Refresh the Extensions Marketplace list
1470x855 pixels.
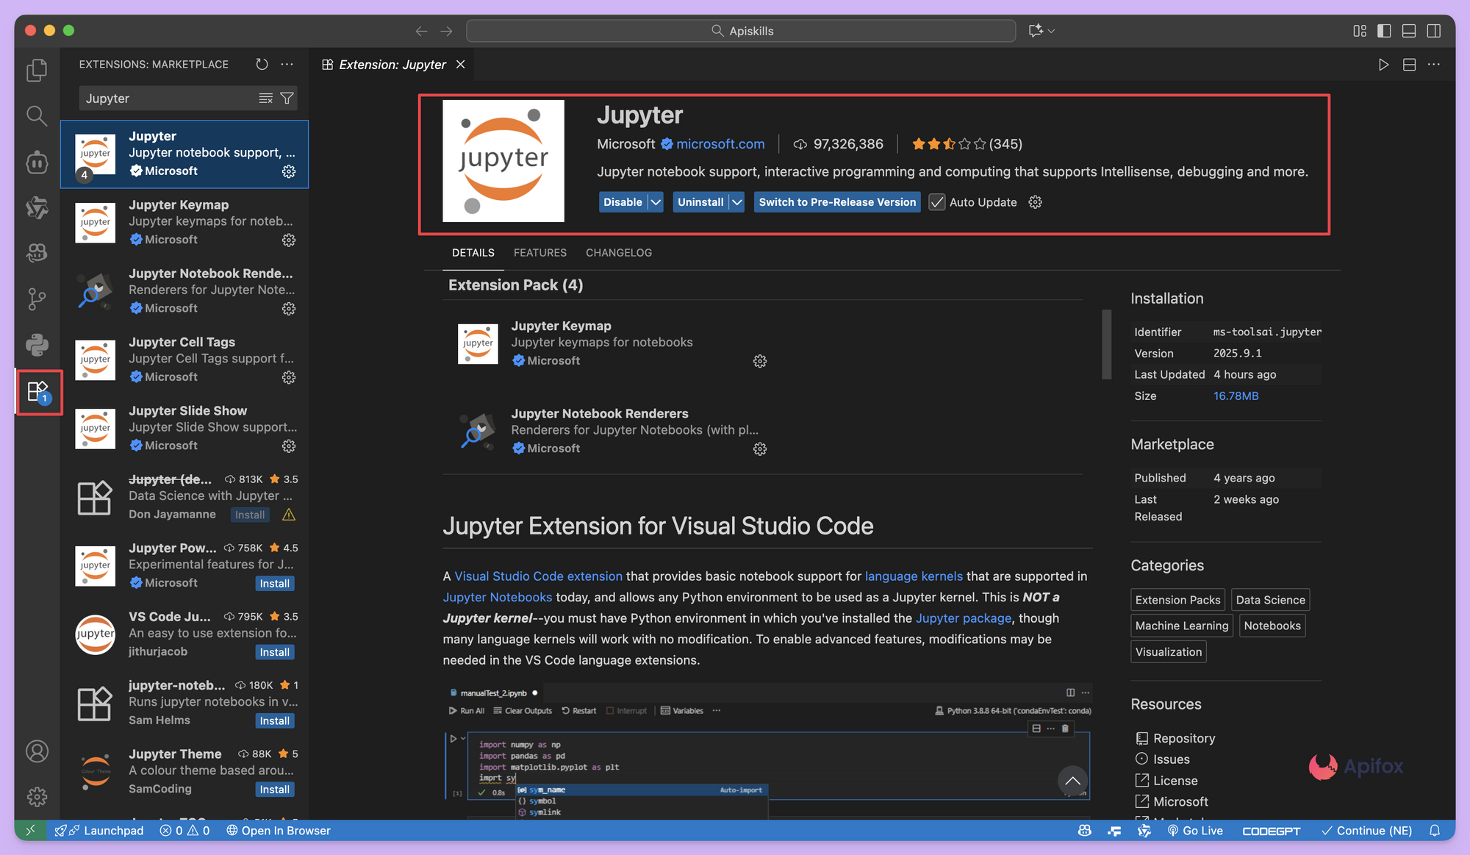click(262, 64)
